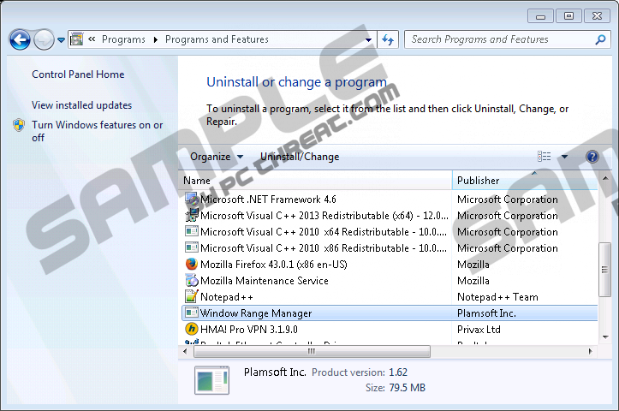The width and height of the screenshot is (619, 411).
Task: Open the recent pages dropdown arrow
Action: tap(61, 40)
